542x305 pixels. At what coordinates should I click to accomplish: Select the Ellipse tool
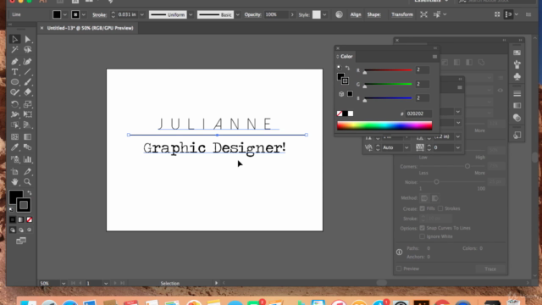click(14, 82)
